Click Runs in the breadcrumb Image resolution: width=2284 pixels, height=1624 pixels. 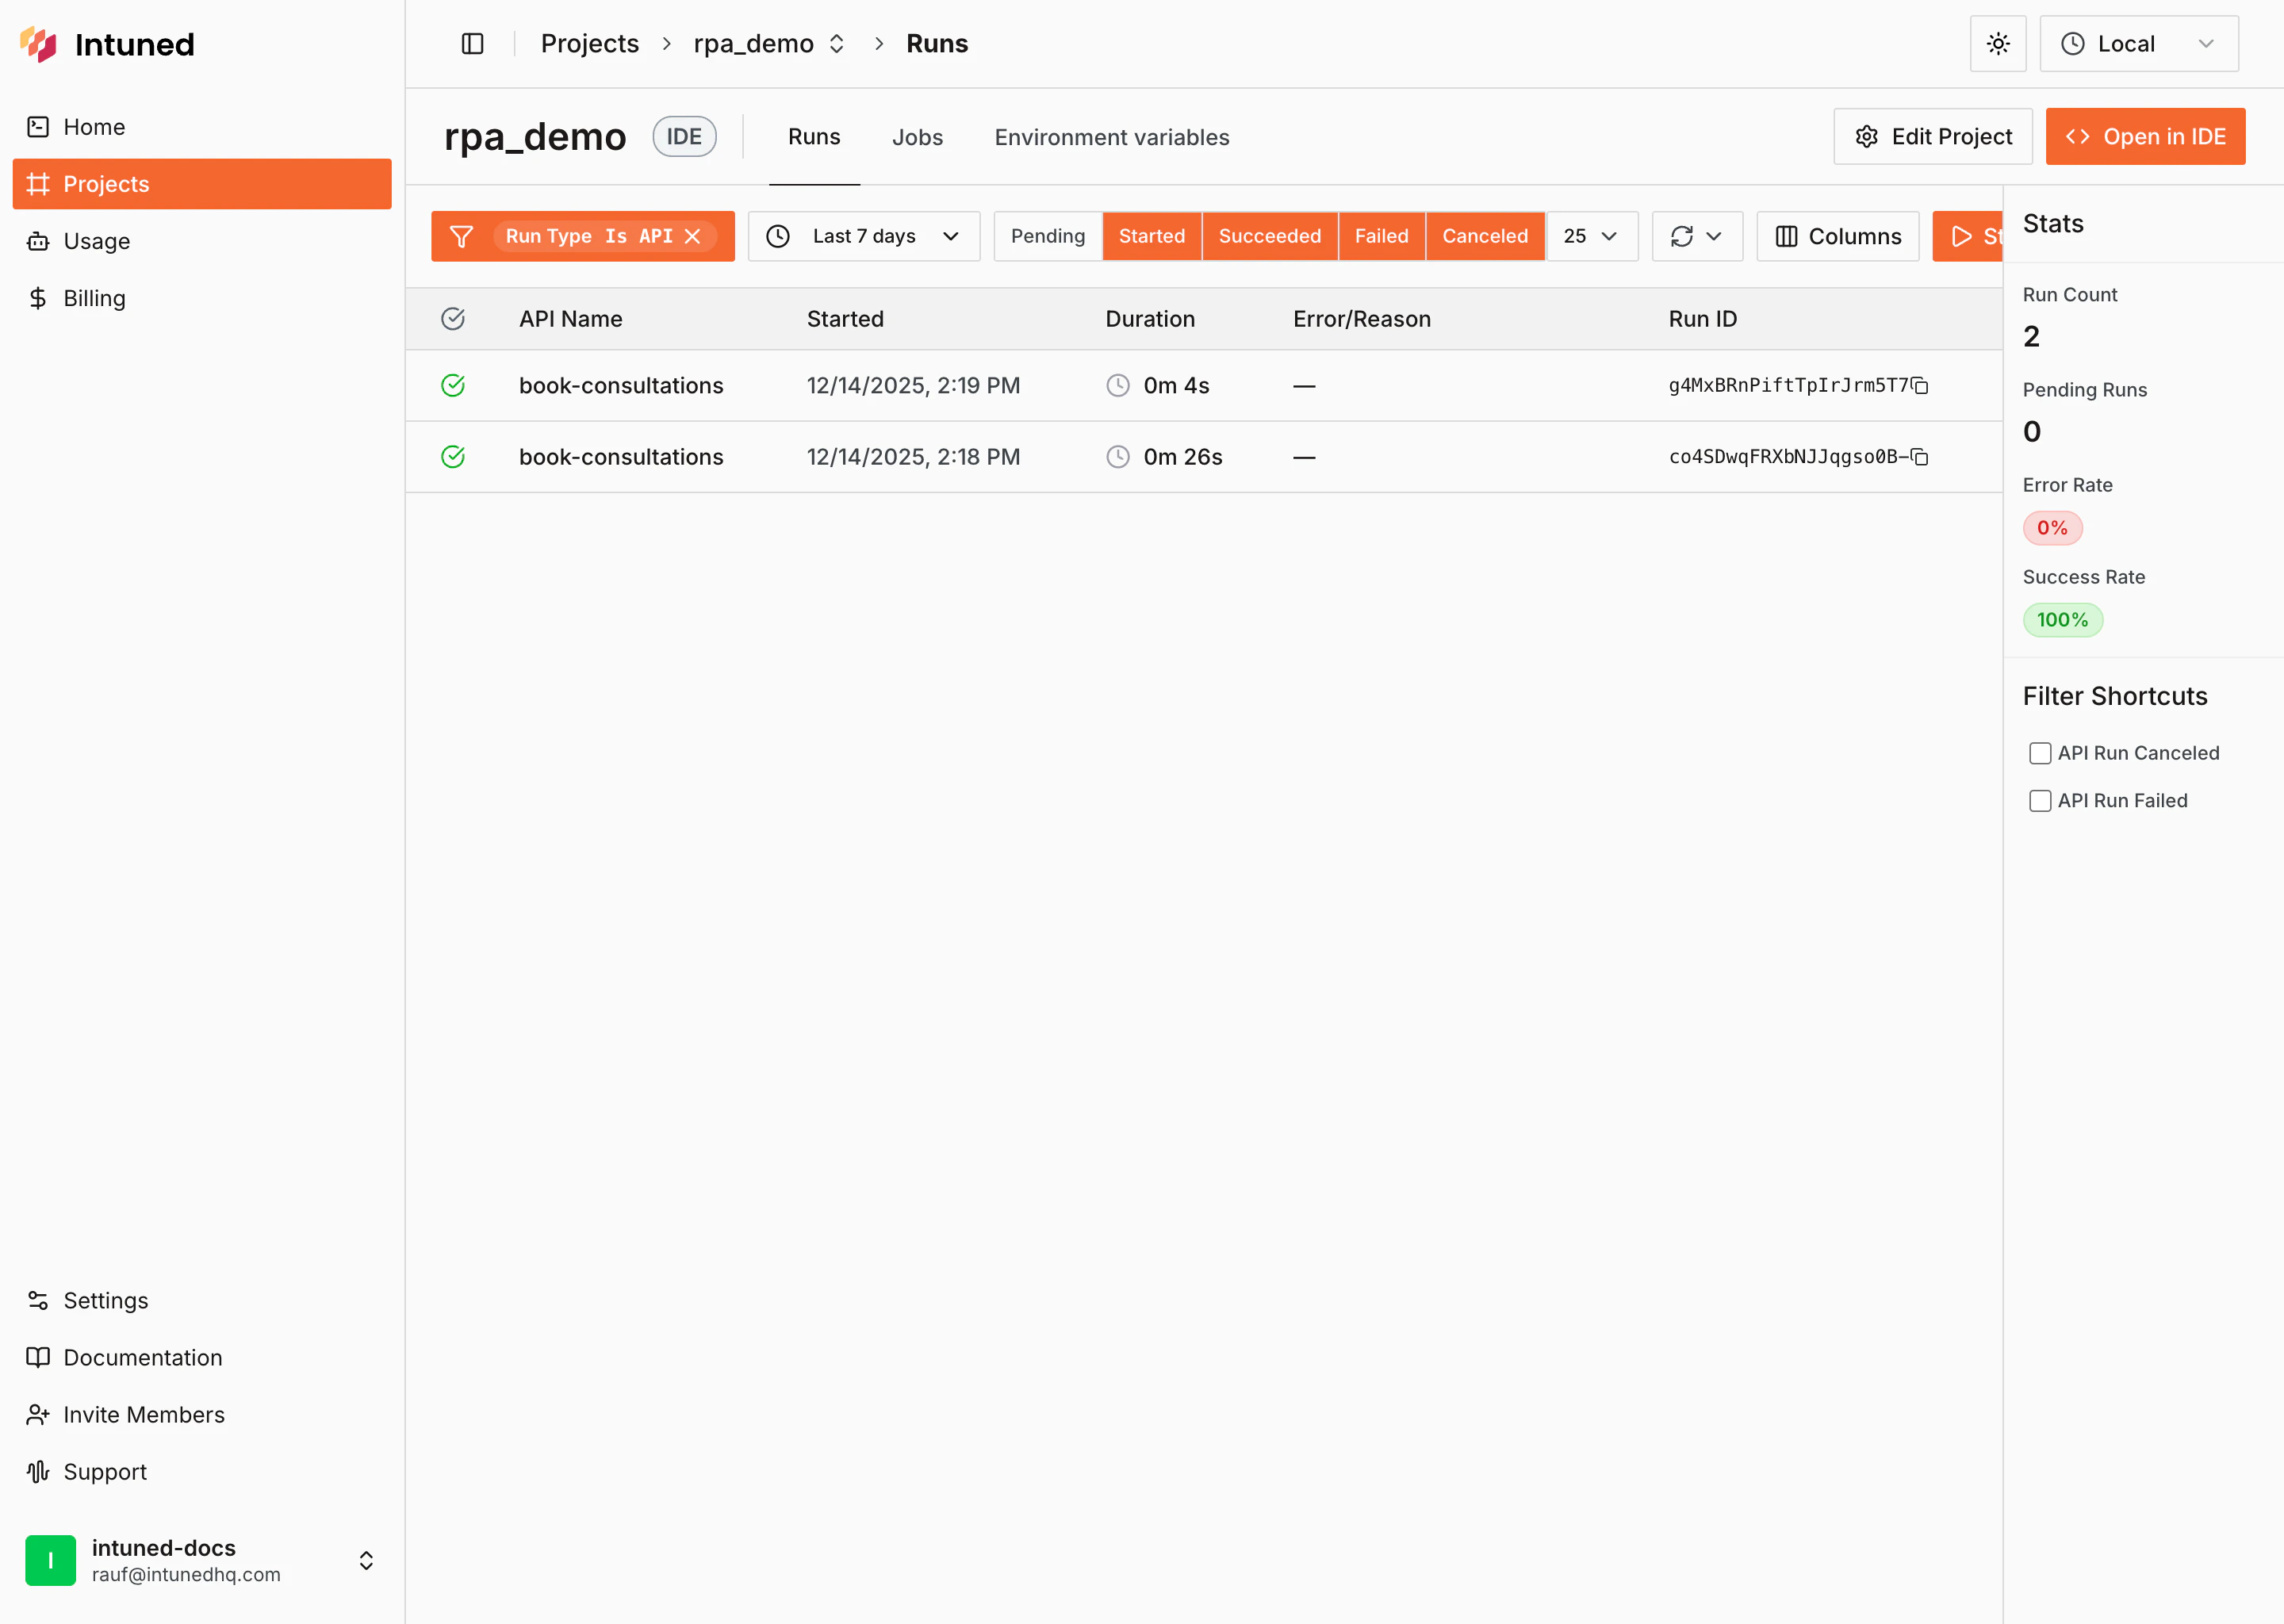coord(937,44)
